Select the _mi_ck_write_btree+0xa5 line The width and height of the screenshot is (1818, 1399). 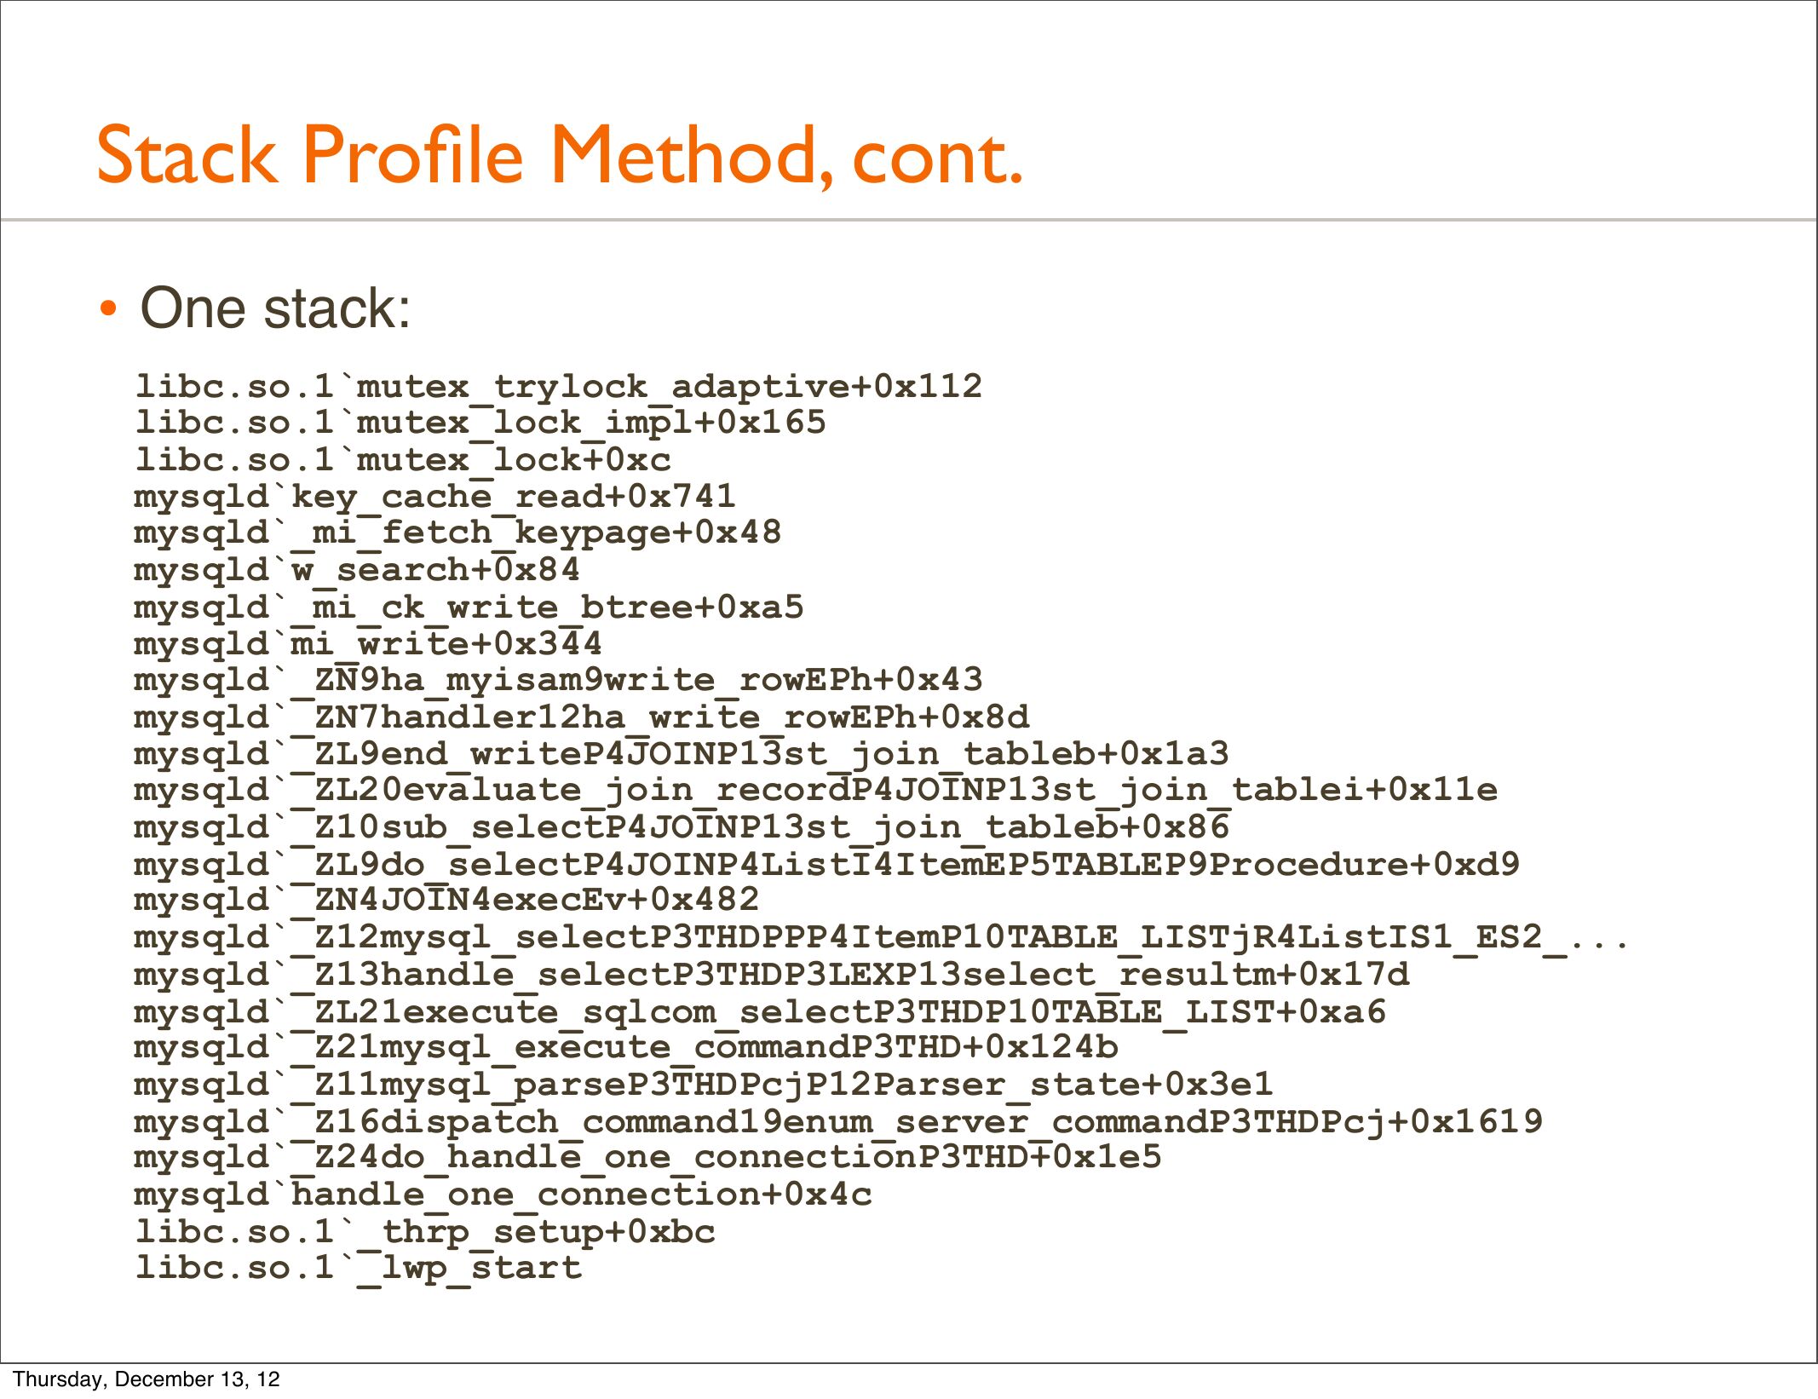pos(469,607)
